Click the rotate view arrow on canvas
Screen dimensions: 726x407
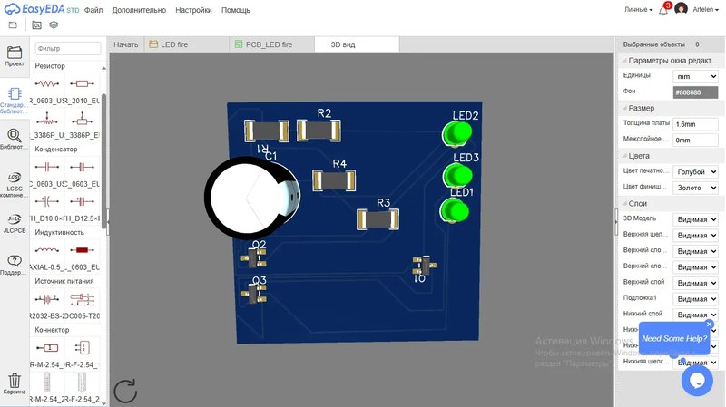[125, 392]
